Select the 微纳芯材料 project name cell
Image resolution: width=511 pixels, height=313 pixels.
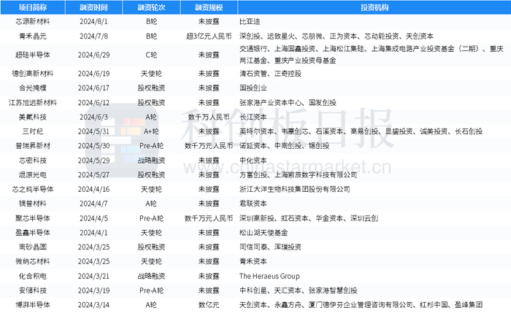(33, 261)
